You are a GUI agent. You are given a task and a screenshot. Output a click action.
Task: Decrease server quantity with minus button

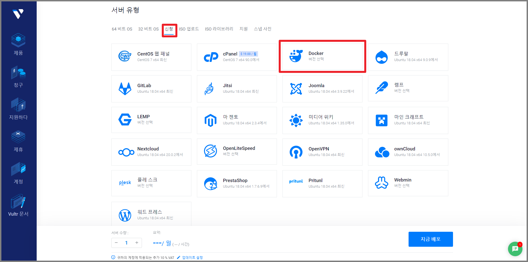[116, 243]
